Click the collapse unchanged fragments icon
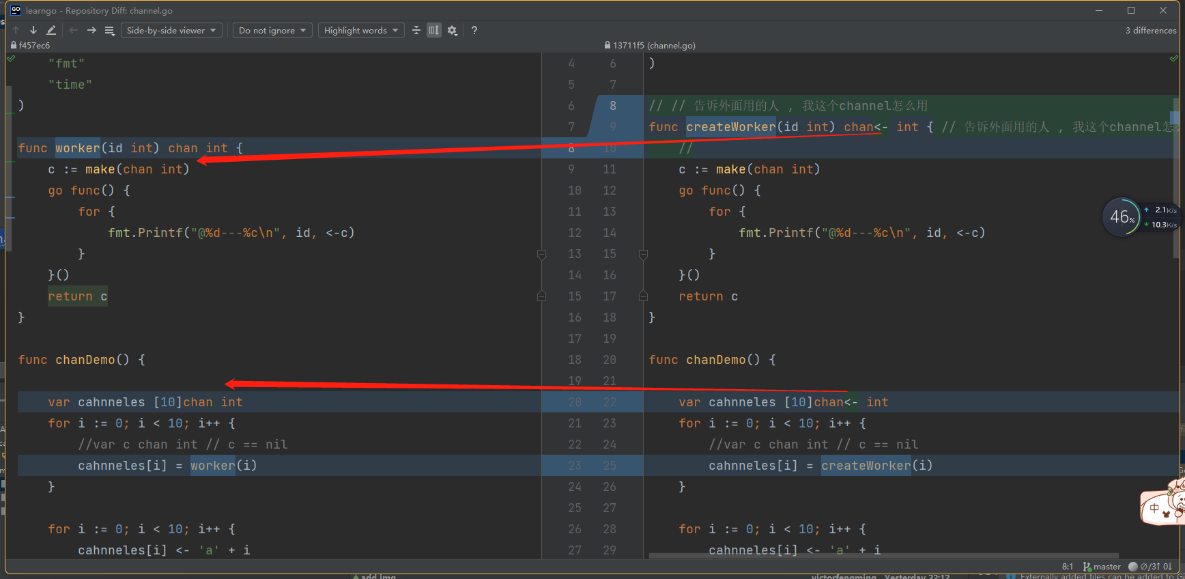Screen dimensions: 1185x579 pyautogui.click(x=416, y=30)
